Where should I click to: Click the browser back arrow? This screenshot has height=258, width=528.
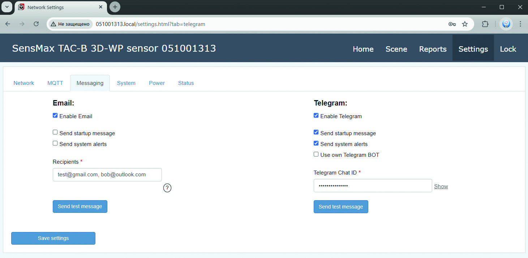pyautogui.click(x=8, y=24)
